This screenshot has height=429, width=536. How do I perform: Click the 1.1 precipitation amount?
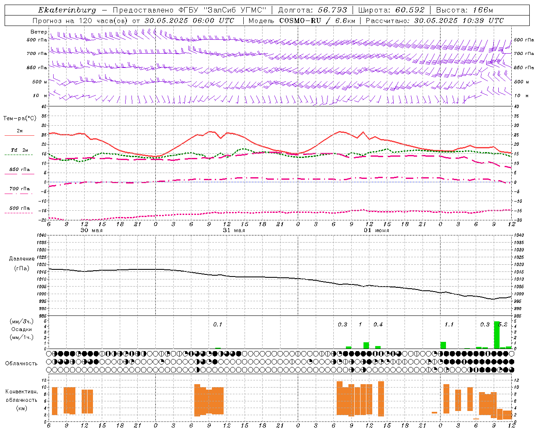coord(449,325)
